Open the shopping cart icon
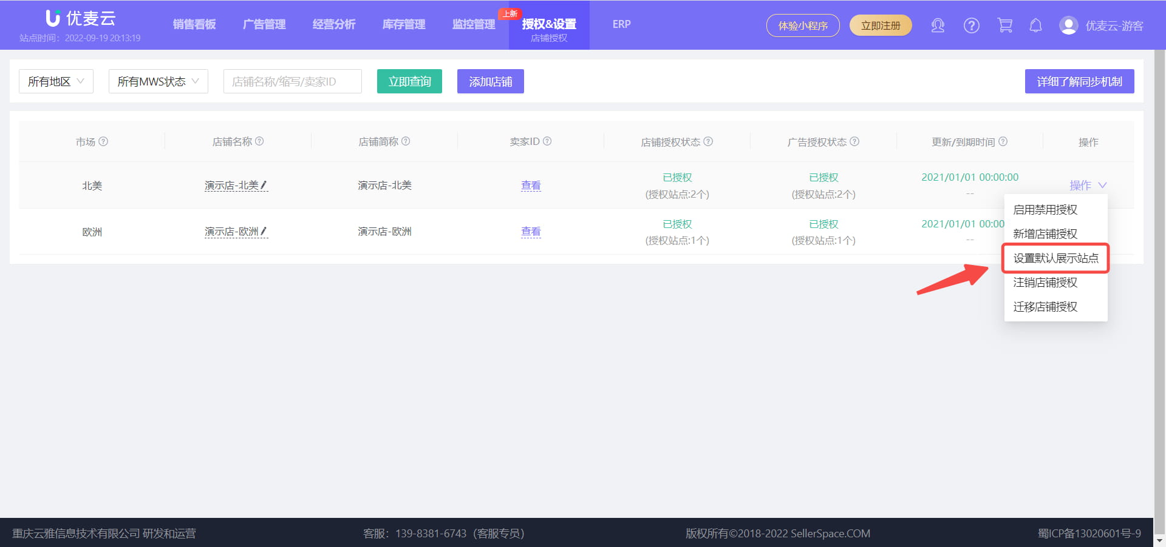 [x=1004, y=25]
